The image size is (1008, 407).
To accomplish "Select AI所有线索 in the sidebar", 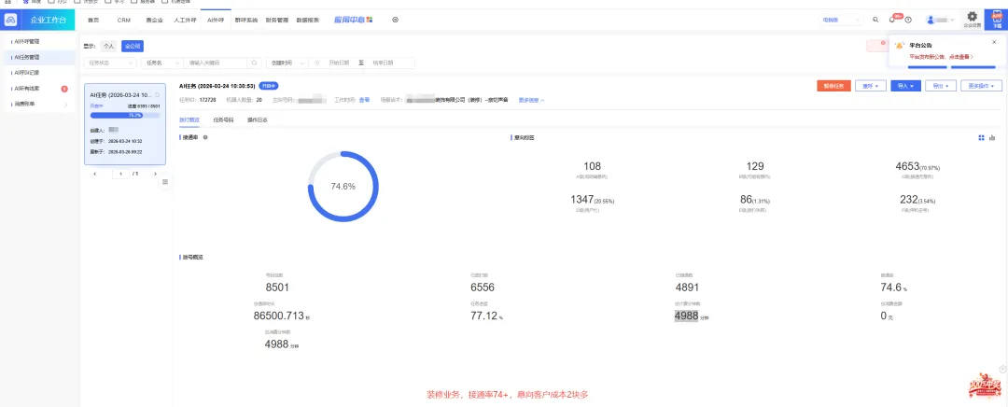I will tap(38, 88).
